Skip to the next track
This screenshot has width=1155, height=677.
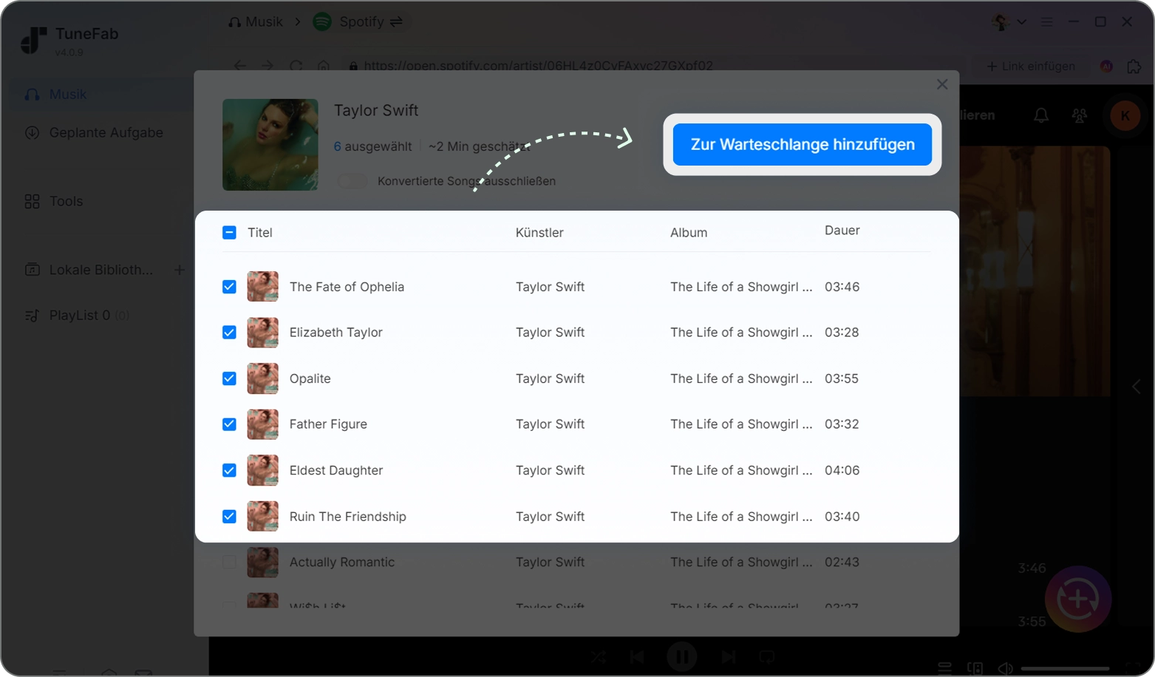tap(729, 656)
